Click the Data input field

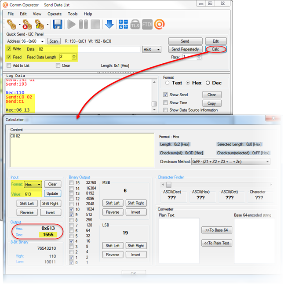coord(89,49)
